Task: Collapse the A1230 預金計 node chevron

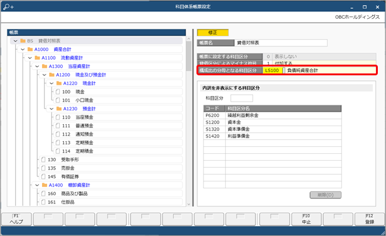Action: [51, 109]
